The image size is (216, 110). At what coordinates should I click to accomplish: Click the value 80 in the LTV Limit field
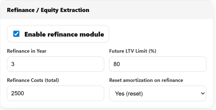click(x=116, y=64)
